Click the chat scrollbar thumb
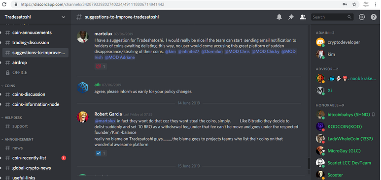 coord(309,163)
